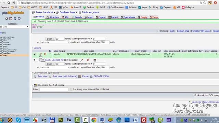This screenshot has width=219, height=123.
Task: Uncheck the sleuth row checkbox
Action: coord(35,54)
